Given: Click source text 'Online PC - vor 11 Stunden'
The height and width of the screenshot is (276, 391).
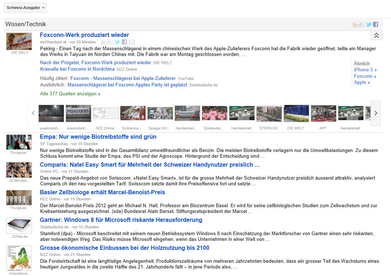Looking at the screenshot, I should 65,172.
